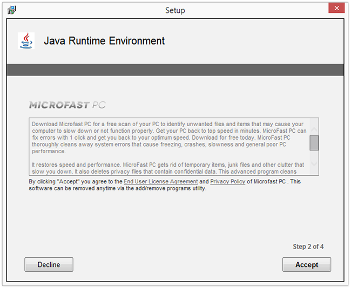Click the Java Runtime Environment heading

[104, 41]
